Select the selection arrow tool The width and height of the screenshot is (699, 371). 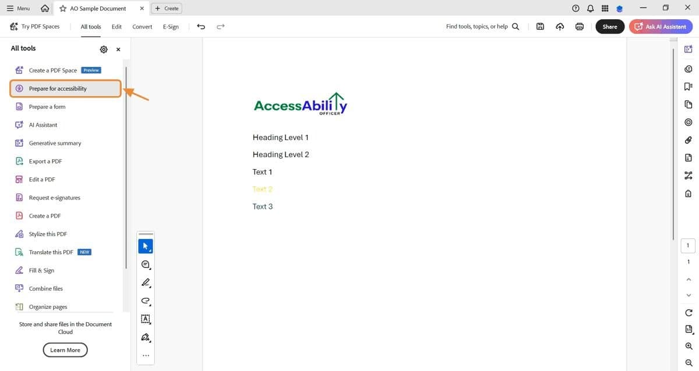[146, 245]
